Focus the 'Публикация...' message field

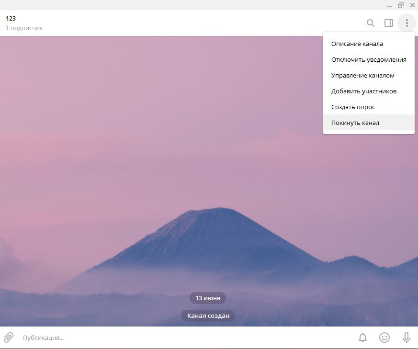[x=187, y=338]
